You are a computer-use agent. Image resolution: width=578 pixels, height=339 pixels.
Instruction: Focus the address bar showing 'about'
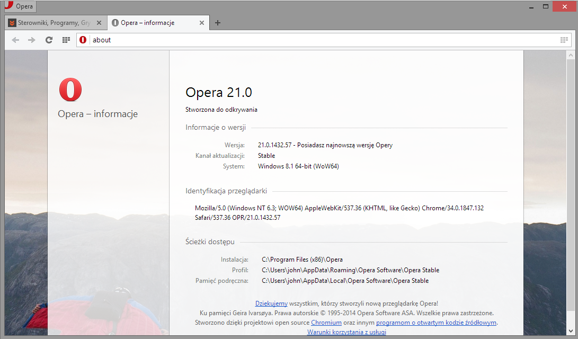324,40
